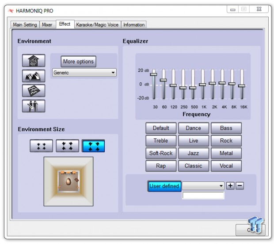Image resolution: width=274 pixels, height=244 pixels.
Task: Apply the Soft-Rock equalizer preset
Action: point(161,153)
